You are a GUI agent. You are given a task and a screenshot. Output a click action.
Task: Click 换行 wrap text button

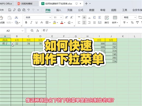coord(107,20)
